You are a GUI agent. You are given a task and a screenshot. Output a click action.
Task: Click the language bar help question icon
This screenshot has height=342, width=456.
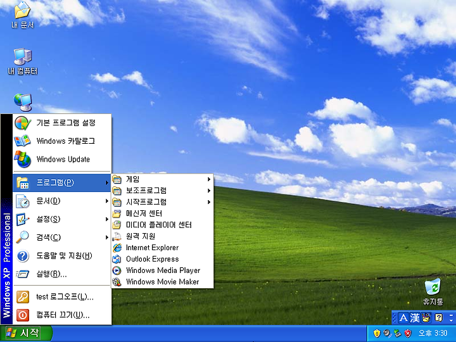(x=438, y=317)
